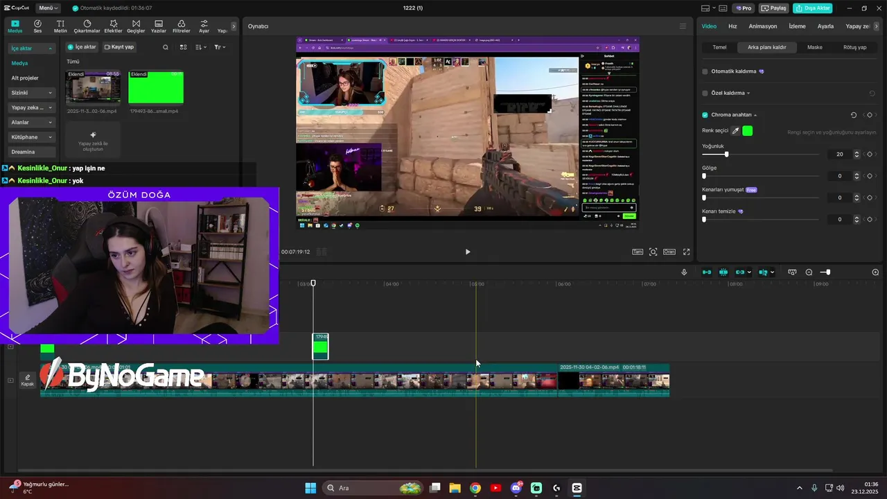Play the preview video

(x=468, y=252)
